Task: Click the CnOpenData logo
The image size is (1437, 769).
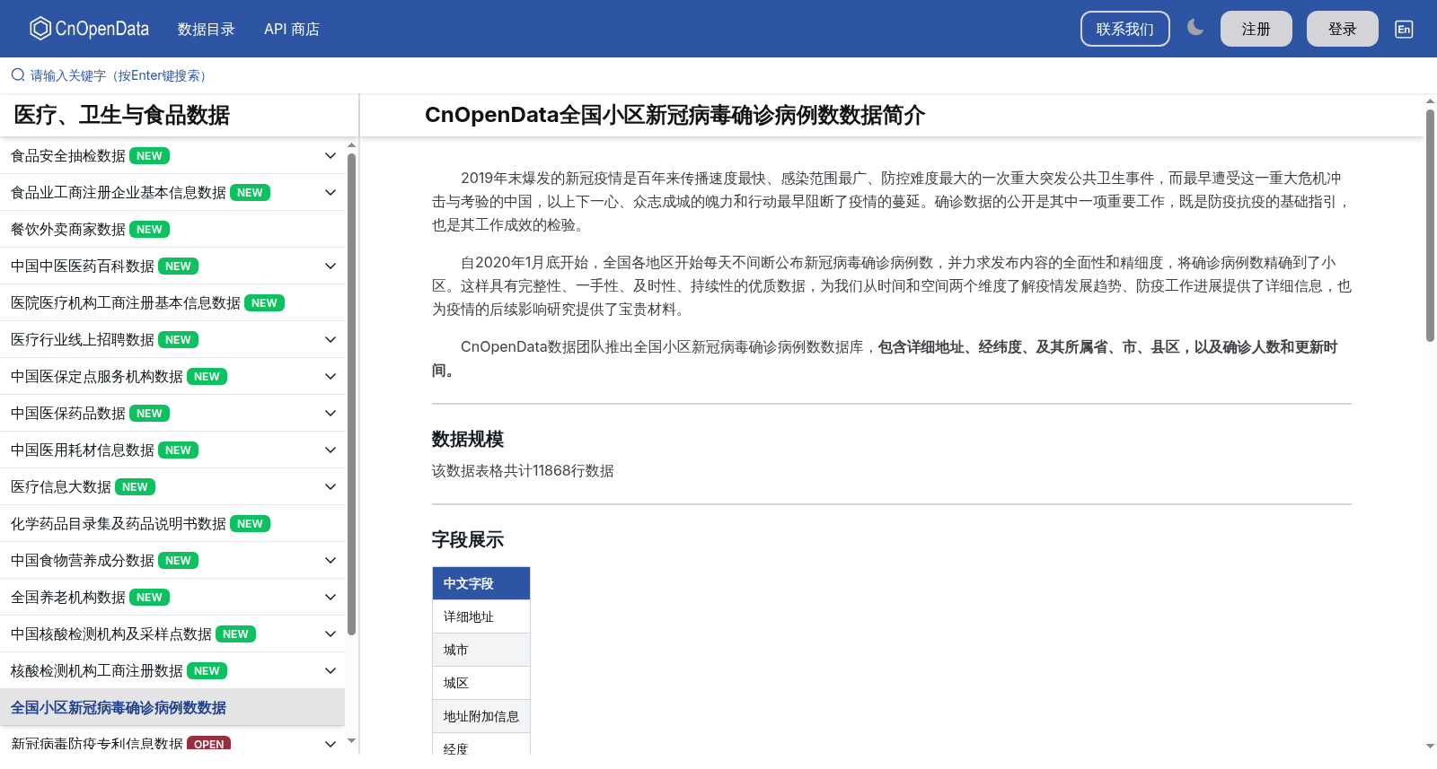Action: click(89, 29)
